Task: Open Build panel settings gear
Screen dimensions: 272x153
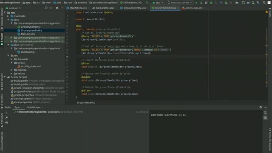Action: pos(261,108)
